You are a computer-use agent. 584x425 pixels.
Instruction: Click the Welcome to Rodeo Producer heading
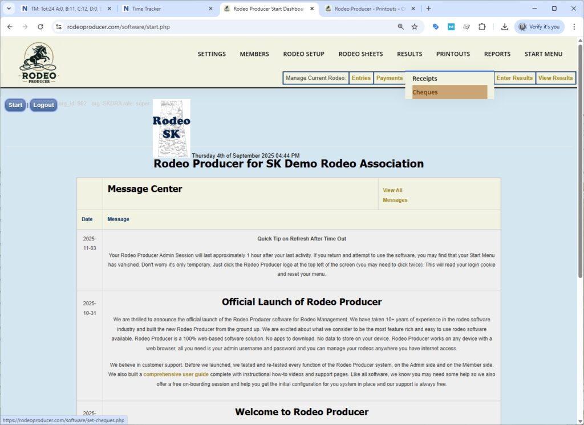tap(302, 412)
